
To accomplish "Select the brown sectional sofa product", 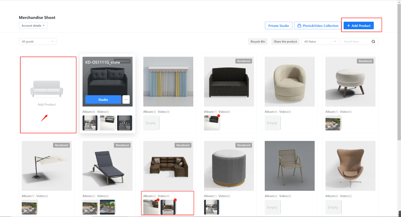I will click(168, 166).
